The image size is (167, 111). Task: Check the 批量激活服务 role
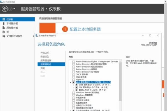(73, 103)
